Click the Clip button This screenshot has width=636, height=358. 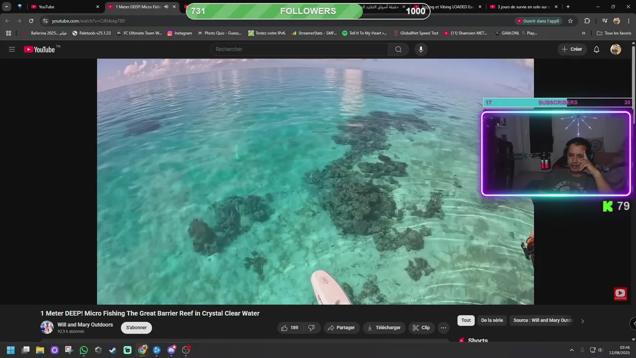(421, 328)
